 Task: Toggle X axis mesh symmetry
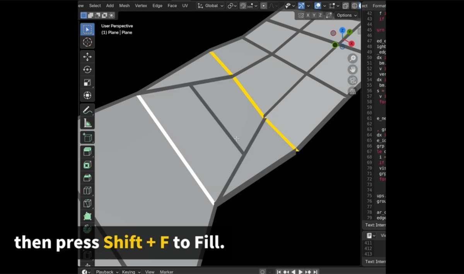(308, 15)
